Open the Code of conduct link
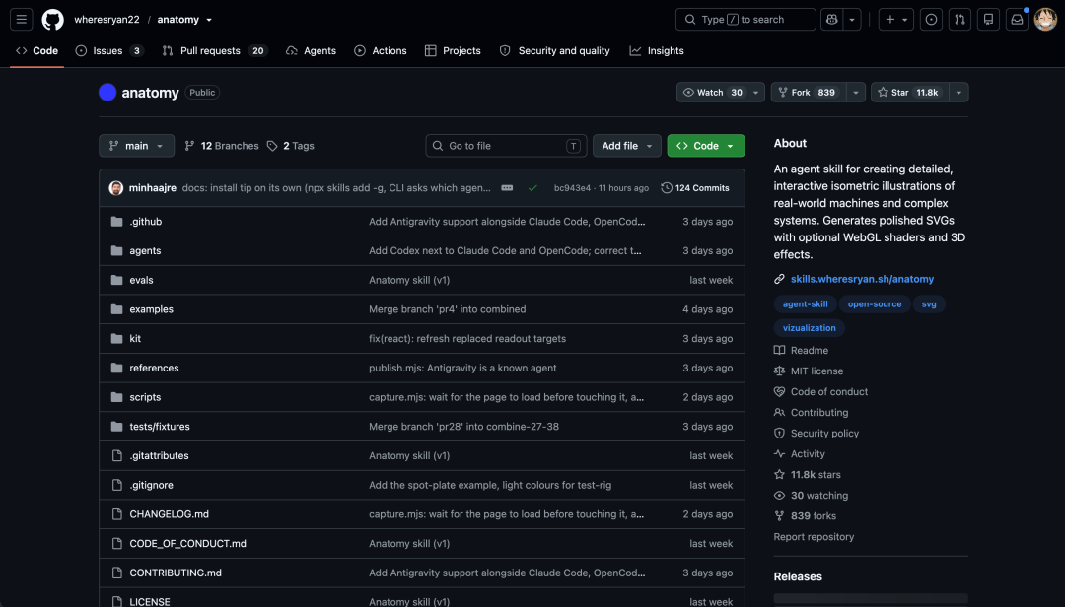The image size is (1065, 607). tap(820, 392)
